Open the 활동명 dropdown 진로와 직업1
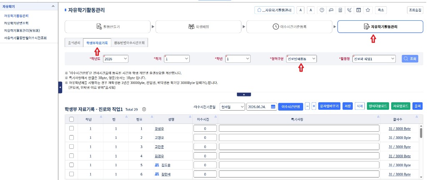 [374, 59]
